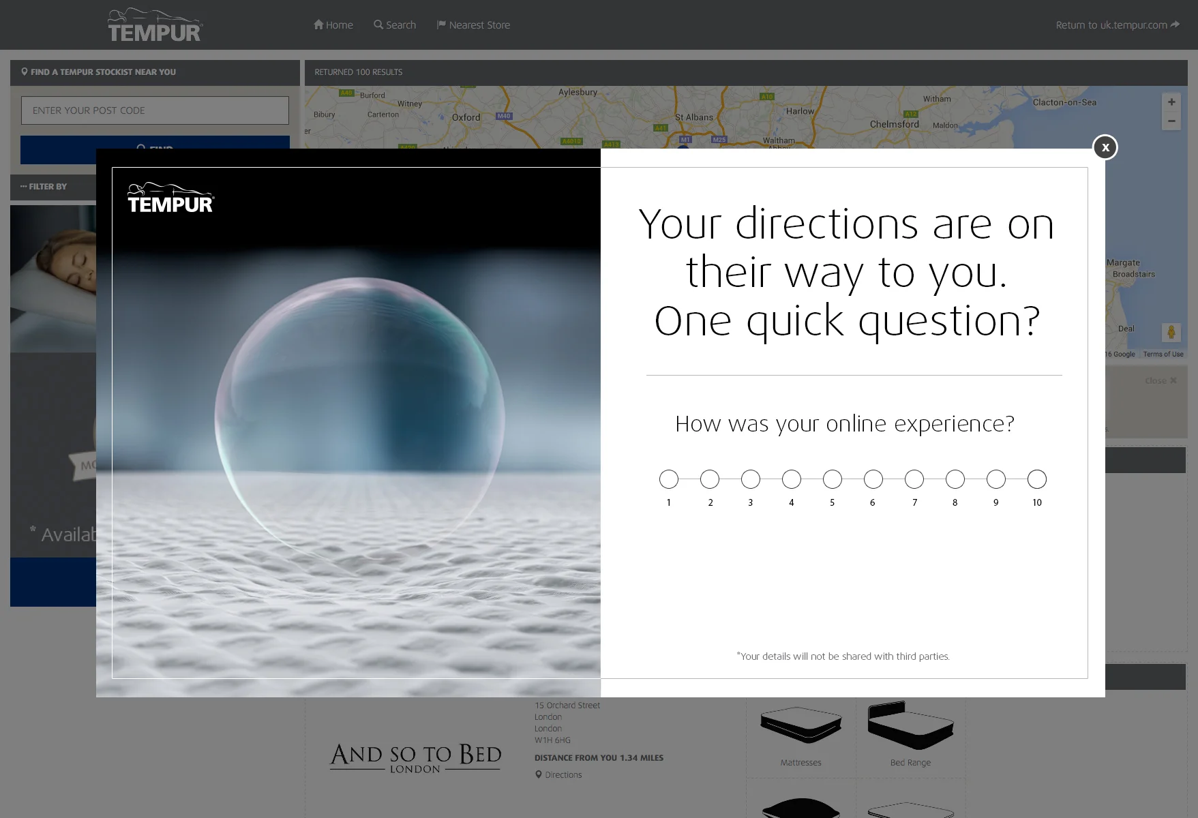Viewport: 1198px width, 818px height.
Task: Click the Filter By panel header
Action: (x=53, y=187)
